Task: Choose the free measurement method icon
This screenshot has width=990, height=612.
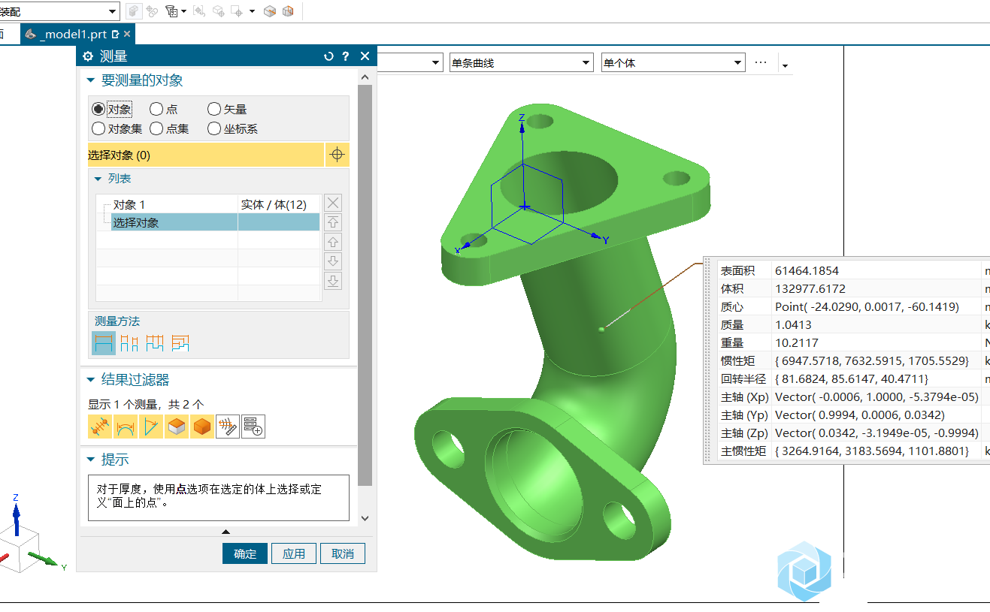Action: [104, 343]
